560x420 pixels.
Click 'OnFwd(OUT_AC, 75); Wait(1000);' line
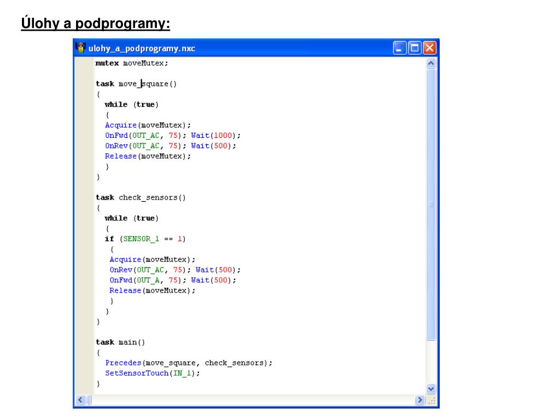pyautogui.click(x=173, y=136)
